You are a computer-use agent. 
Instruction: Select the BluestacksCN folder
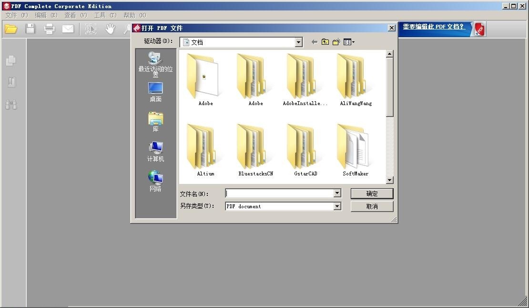pyautogui.click(x=255, y=150)
